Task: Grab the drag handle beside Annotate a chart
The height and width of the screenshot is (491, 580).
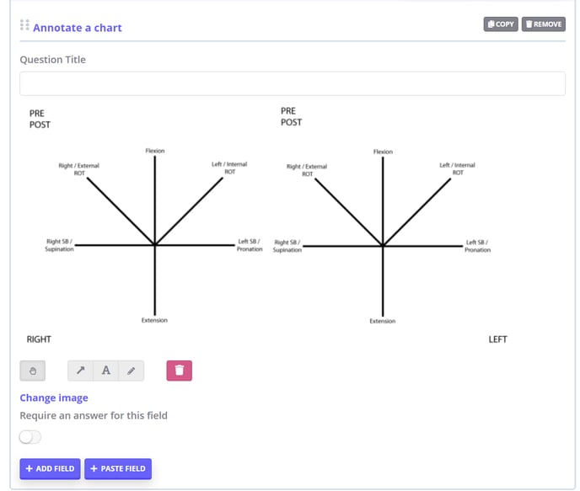Action: pos(24,24)
